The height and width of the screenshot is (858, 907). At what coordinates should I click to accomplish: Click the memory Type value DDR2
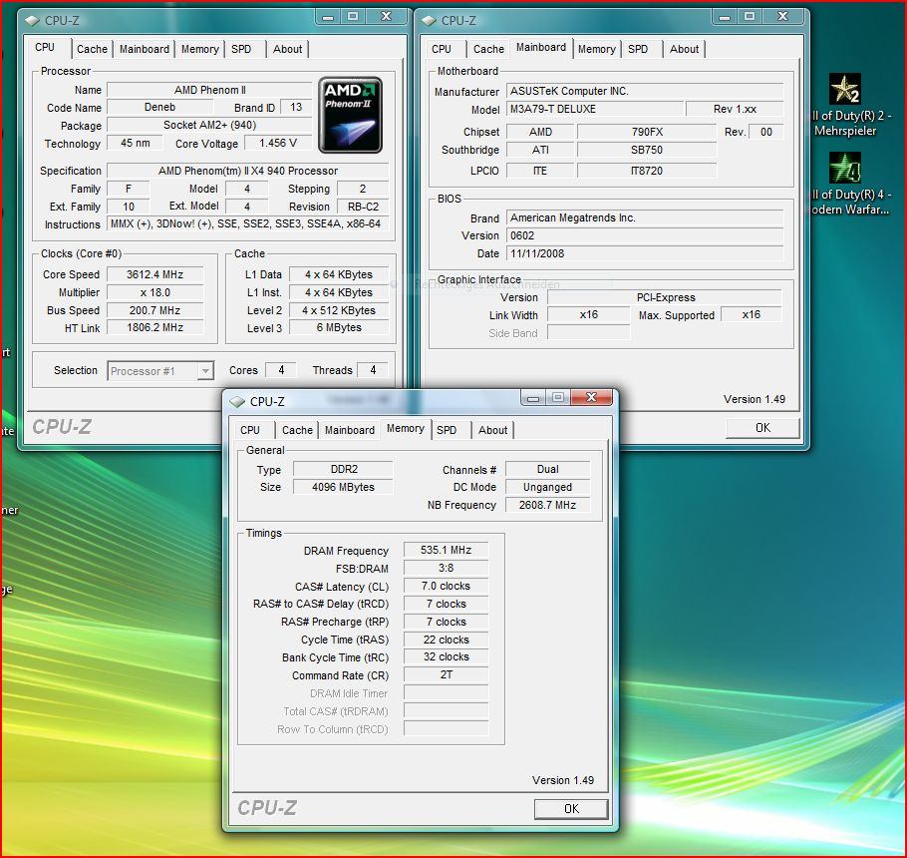click(x=344, y=469)
